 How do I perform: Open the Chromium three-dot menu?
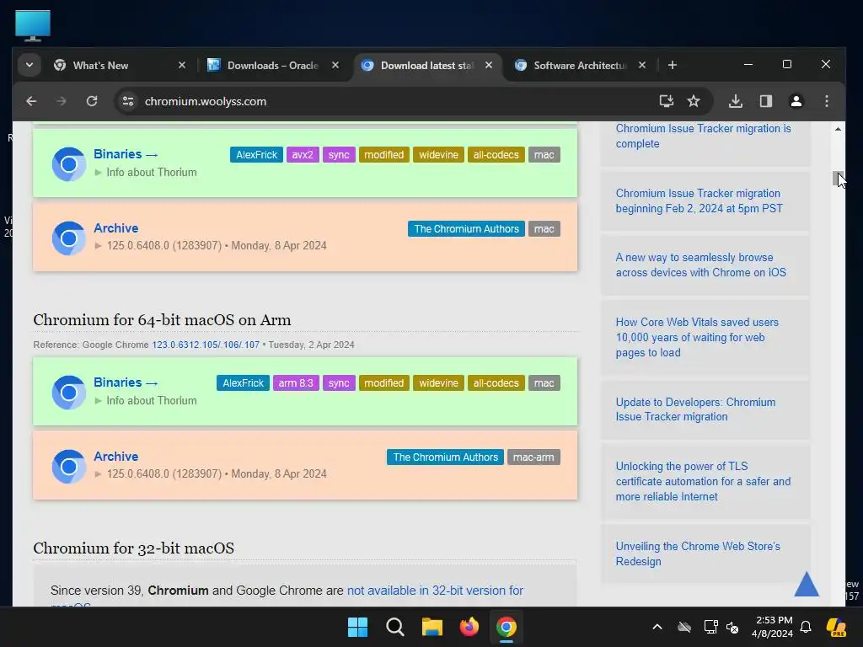coord(827,101)
